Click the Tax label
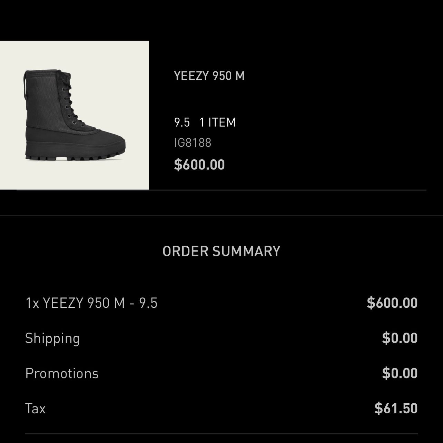Screen dimensions: 443x443 point(36,408)
